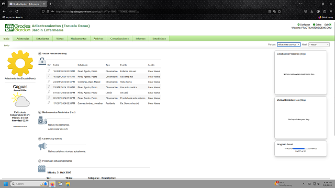
Task: Click Crear Nueva for 18-SEP-2024 visit
Action: [x=154, y=71]
